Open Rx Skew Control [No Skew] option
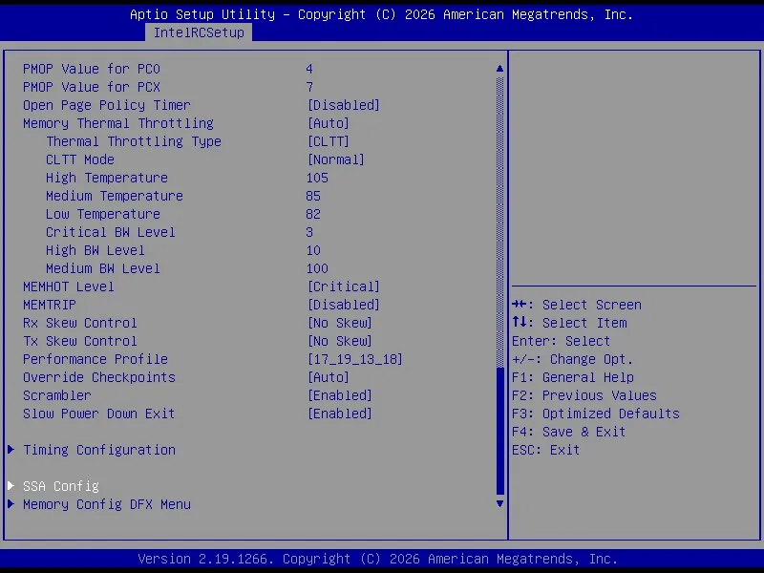This screenshot has width=764, height=573. click(340, 323)
